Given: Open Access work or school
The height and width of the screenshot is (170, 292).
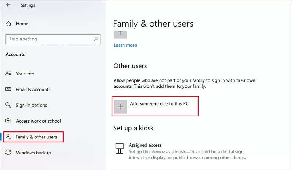Looking at the screenshot, I should click(x=38, y=121).
